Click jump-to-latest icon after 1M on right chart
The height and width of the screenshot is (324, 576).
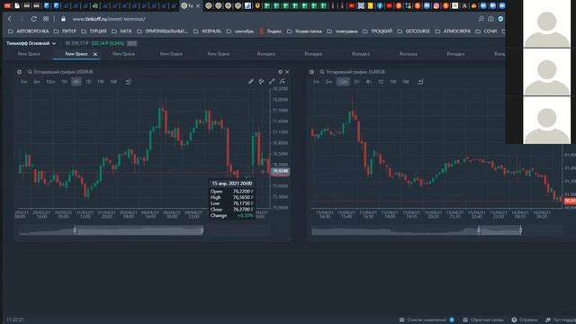tap(420, 82)
